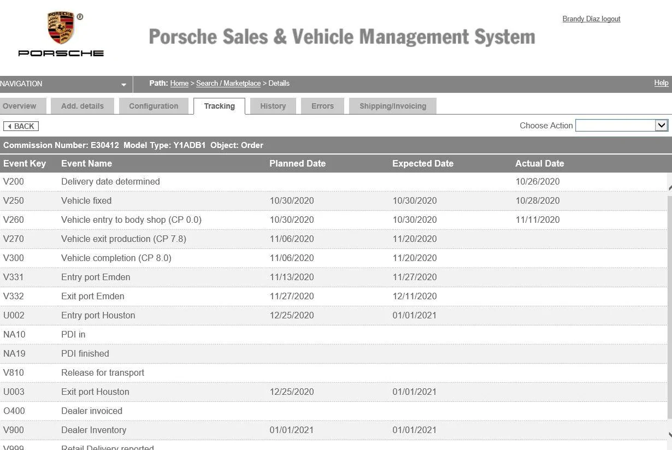Click the Event Key column header
Viewport: 672px width, 450px height.
click(x=25, y=163)
